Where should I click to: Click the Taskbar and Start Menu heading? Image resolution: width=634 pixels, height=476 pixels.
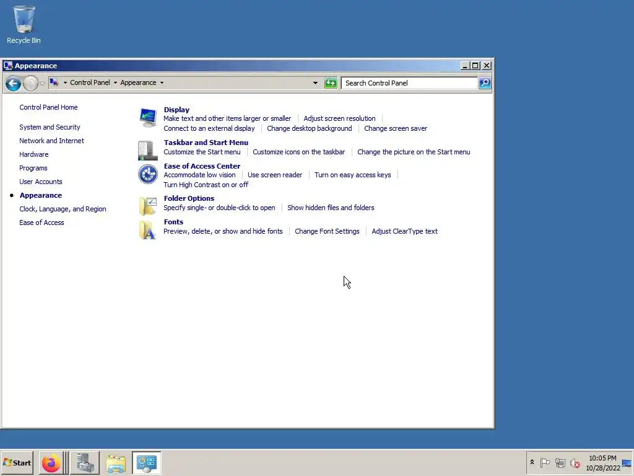(x=206, y=143)
